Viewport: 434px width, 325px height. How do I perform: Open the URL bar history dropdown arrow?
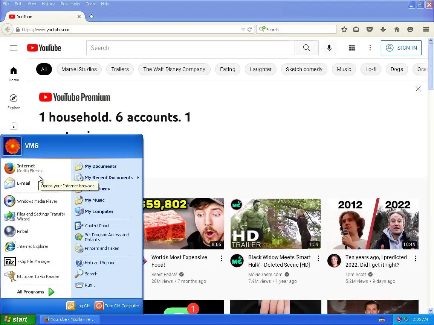pyautogui.click(x=243, y=30)
